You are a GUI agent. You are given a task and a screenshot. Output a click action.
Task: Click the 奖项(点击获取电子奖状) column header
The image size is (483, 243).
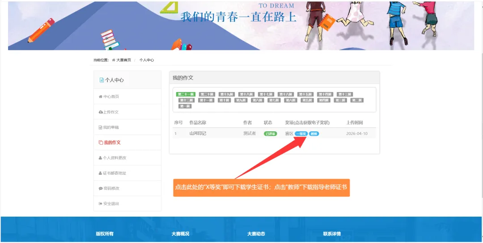[x=307, y=122]
